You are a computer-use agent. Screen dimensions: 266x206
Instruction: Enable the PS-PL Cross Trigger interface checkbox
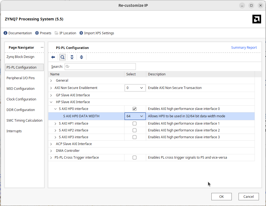pyautogui.click(x=134, y=158)
